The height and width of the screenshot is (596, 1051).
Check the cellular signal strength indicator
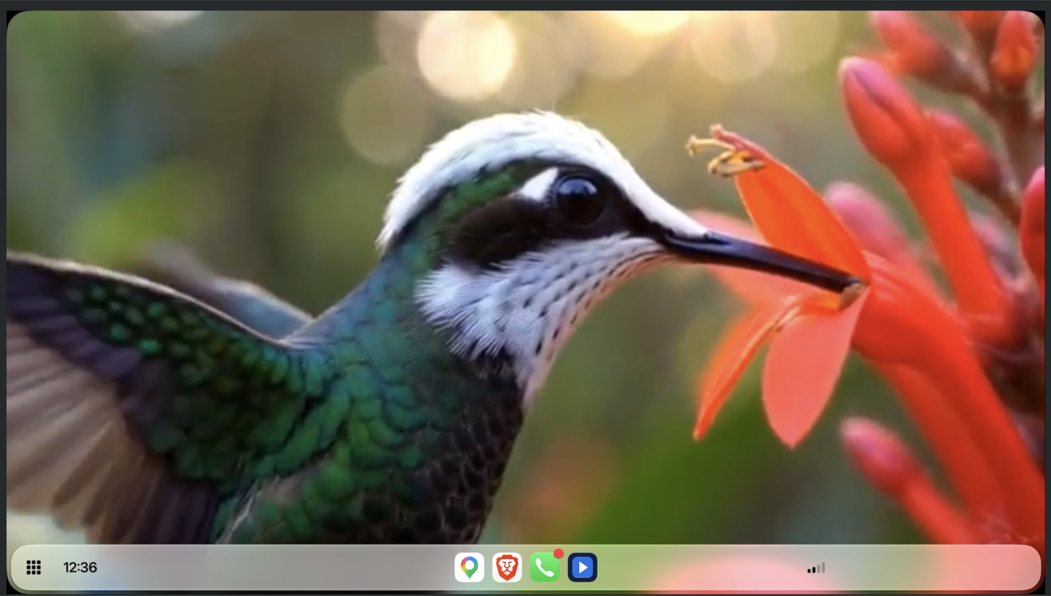click(x=816, y=568)
